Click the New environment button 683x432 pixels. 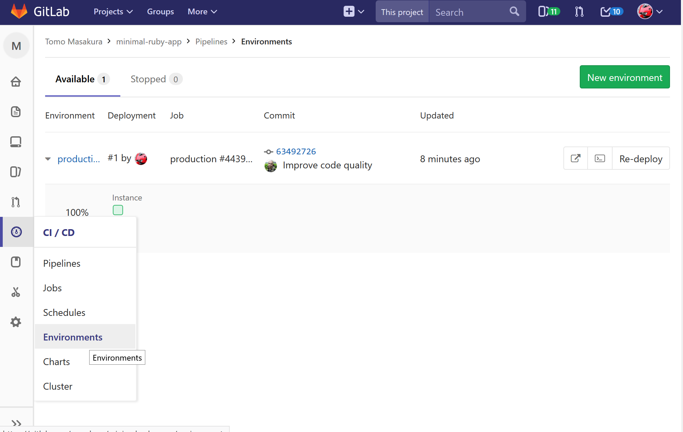(x=624, y=77)
